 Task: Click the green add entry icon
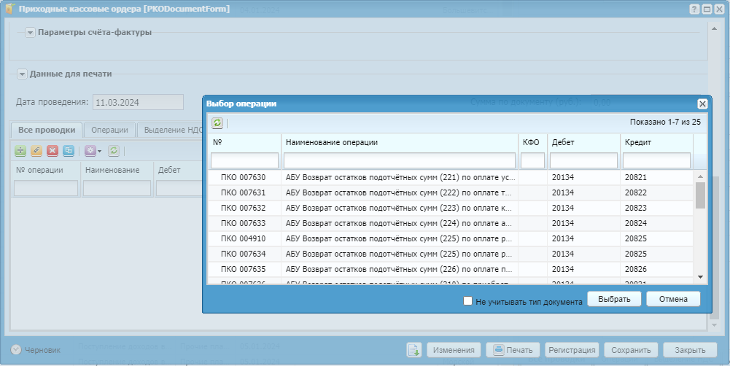coord(20,151)
